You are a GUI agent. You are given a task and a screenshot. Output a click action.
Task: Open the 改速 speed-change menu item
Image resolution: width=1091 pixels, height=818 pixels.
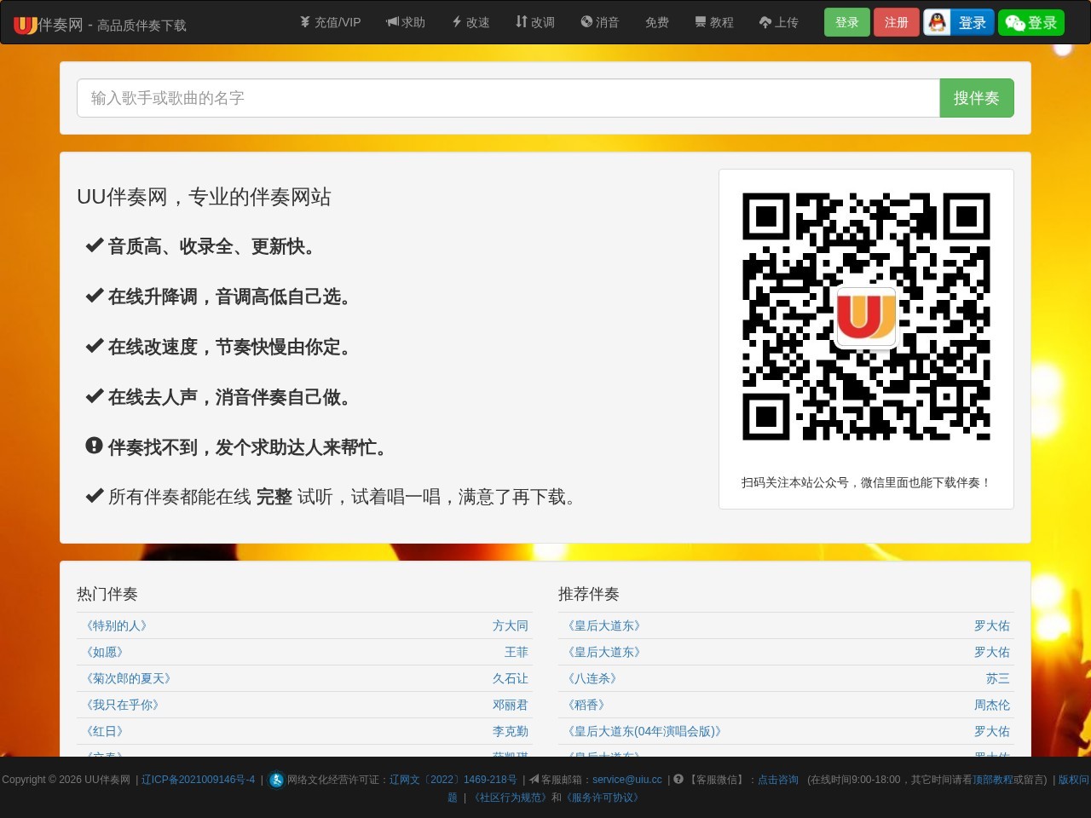coord(470,22)
